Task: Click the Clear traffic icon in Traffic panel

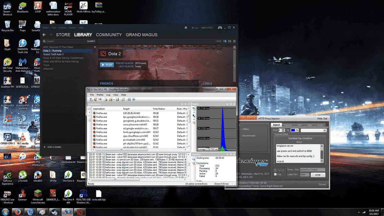Action: tap(194, 122)
